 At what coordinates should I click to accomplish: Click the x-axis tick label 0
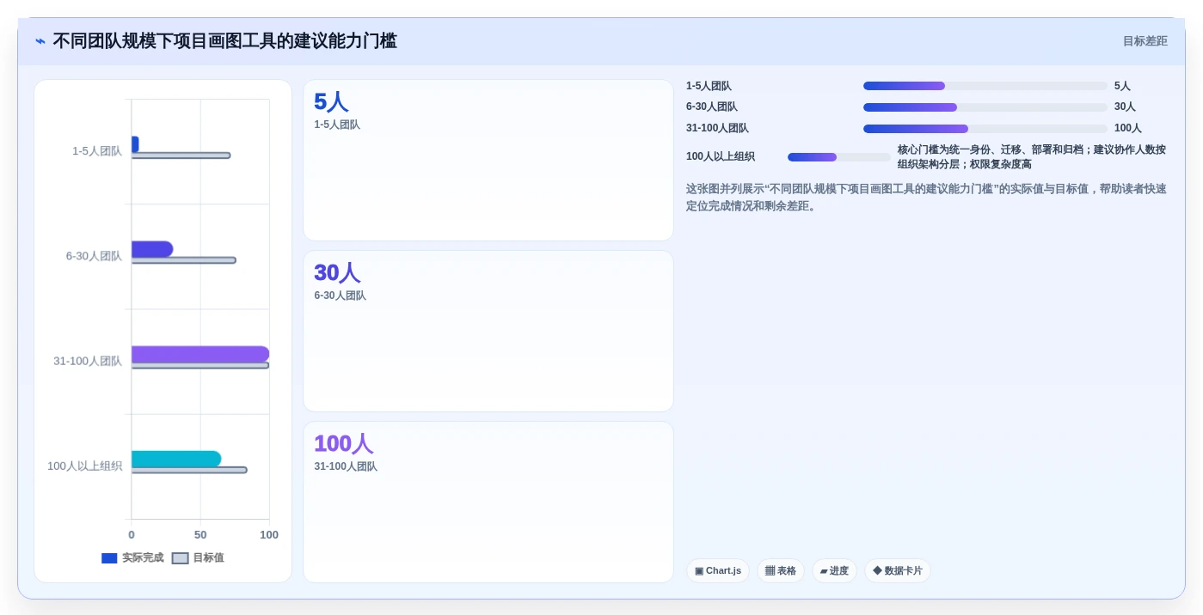coord(132,535)
